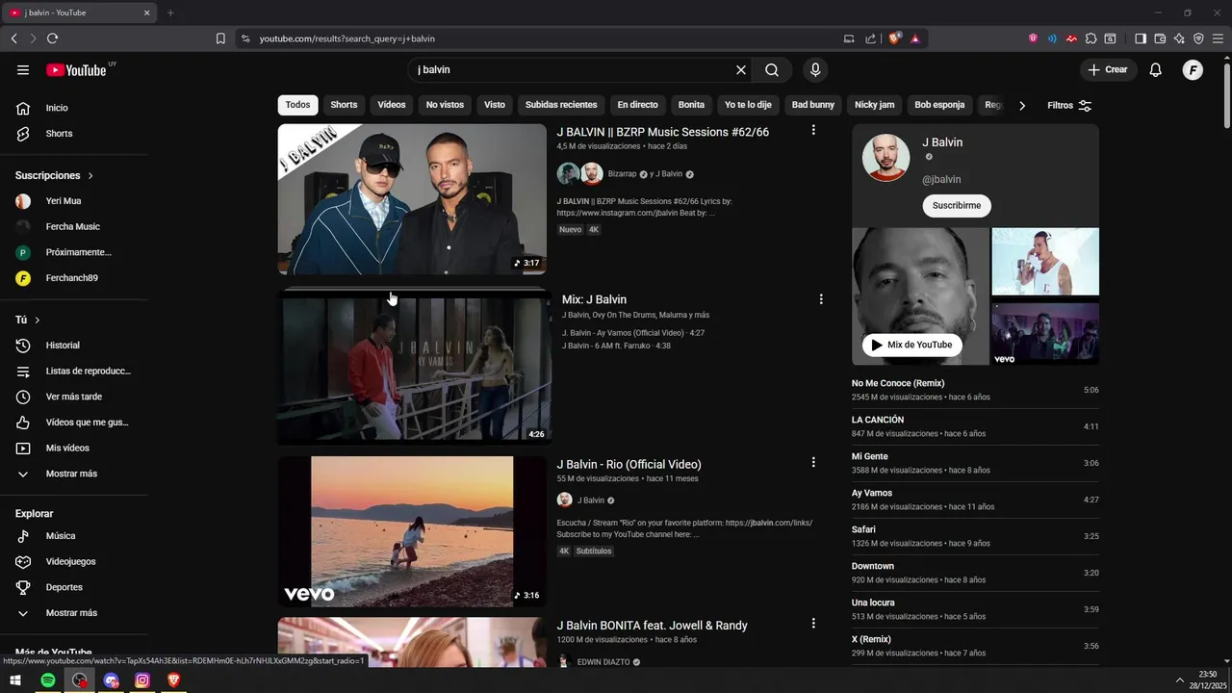This screenshot has height=693, width=1232.
Task: Play No Me Conoce (Remix) from the list
Action: pyautogui.click(x=975, y=390)
